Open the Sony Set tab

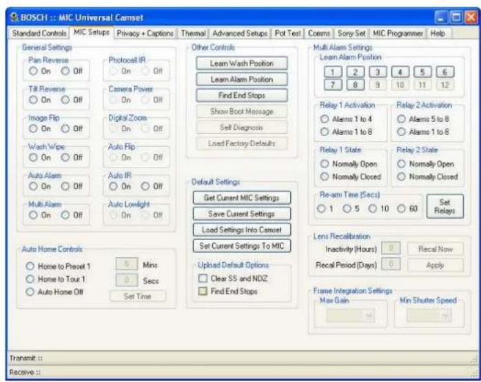351,33
